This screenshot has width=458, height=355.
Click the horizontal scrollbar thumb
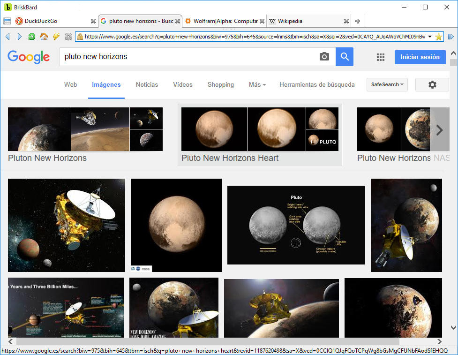click(208, 341)
